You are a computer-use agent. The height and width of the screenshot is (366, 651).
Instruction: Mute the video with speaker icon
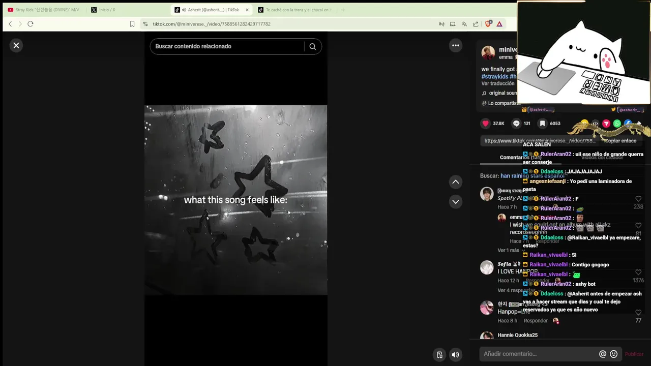coord(456,355)
